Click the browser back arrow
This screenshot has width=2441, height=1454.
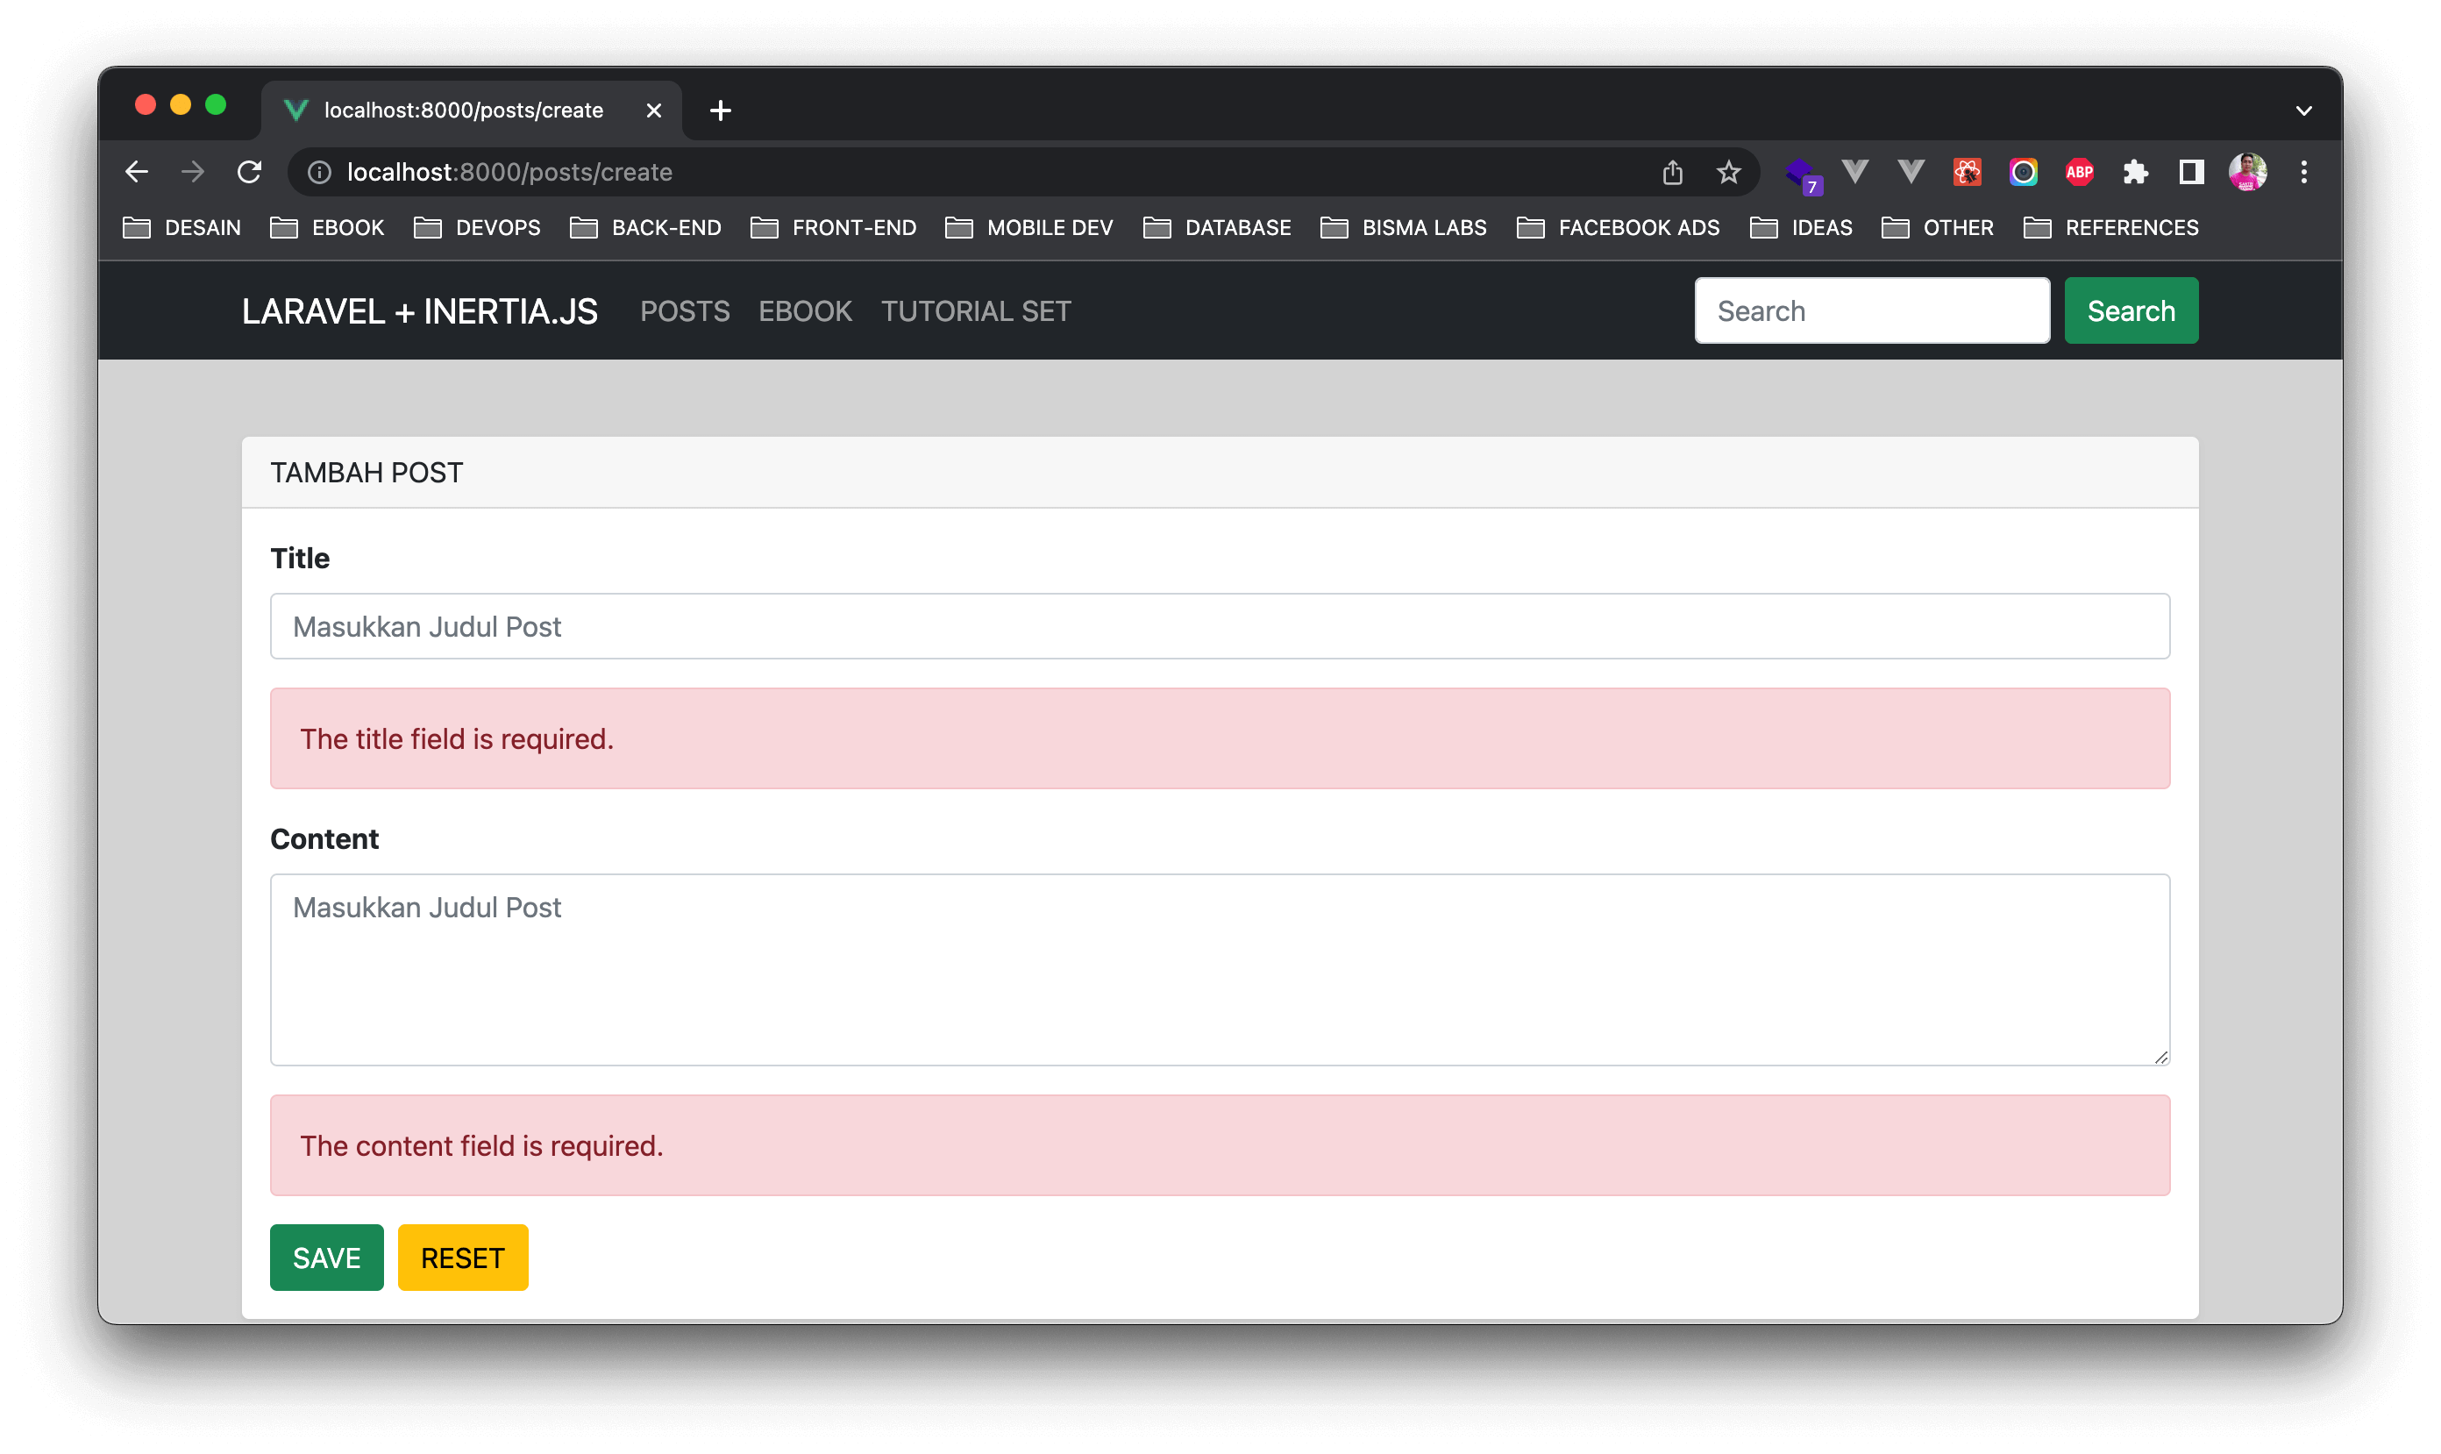(x=137, y=173)
